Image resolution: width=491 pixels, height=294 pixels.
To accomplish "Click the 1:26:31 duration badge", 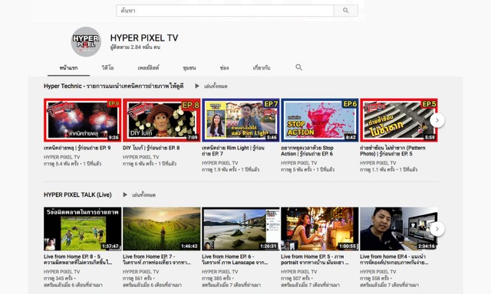I will pyautogui.click(x=269, y=246).
